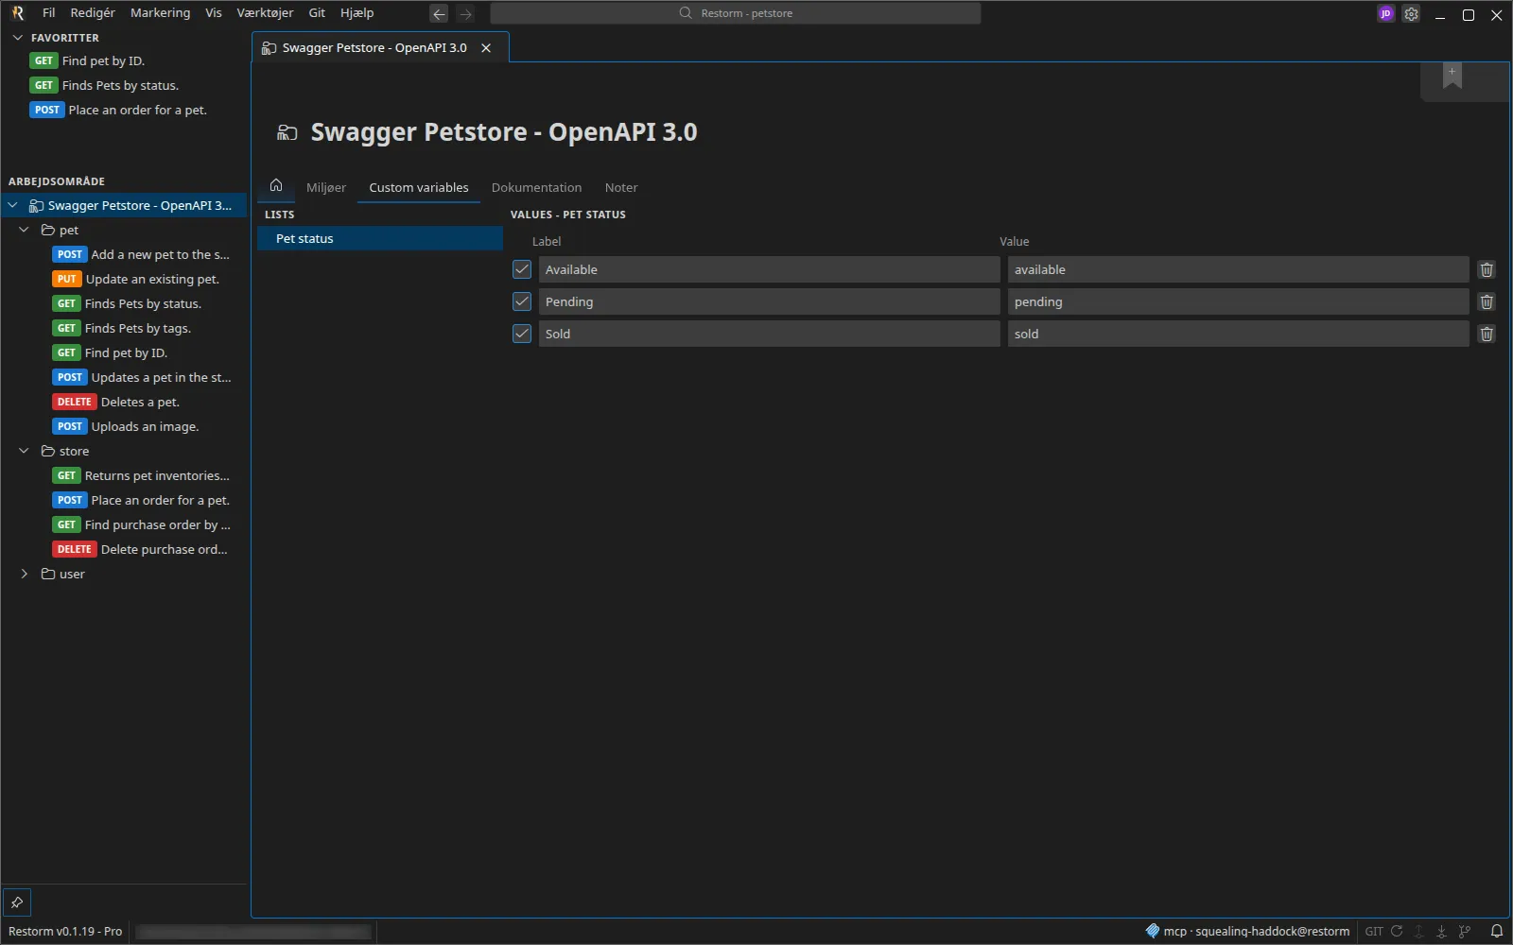1513x945 pixels.
Task: Open GET Find purchase order by ID request
Action: coord(124,524)
